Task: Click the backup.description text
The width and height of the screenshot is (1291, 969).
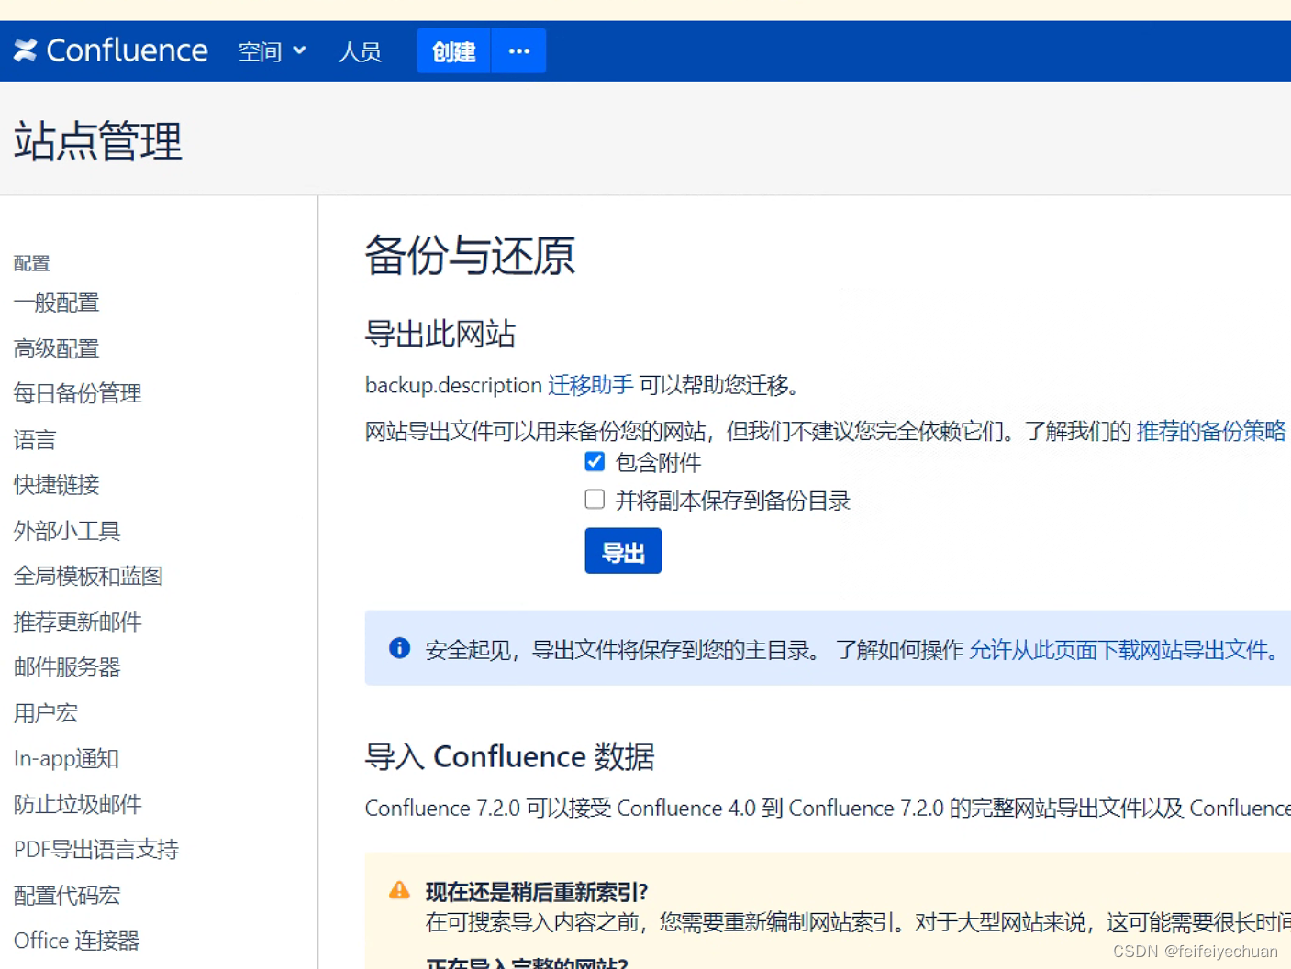Action: point(453,385)
